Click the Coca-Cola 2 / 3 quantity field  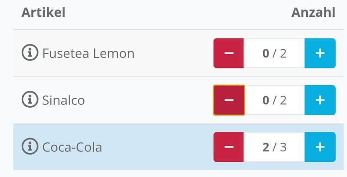274,147
